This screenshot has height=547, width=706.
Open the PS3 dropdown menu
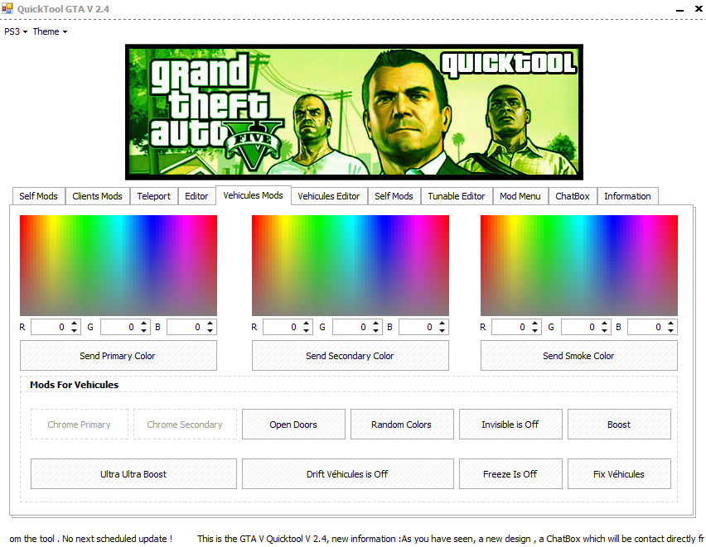[16, 31]
